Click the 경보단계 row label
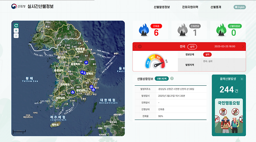The height and width of the screenshot is (142, 256). [190, 55]
